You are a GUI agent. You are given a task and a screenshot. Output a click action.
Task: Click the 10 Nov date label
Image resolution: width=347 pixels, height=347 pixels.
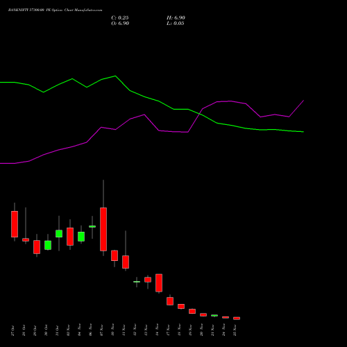click(112, 330)
